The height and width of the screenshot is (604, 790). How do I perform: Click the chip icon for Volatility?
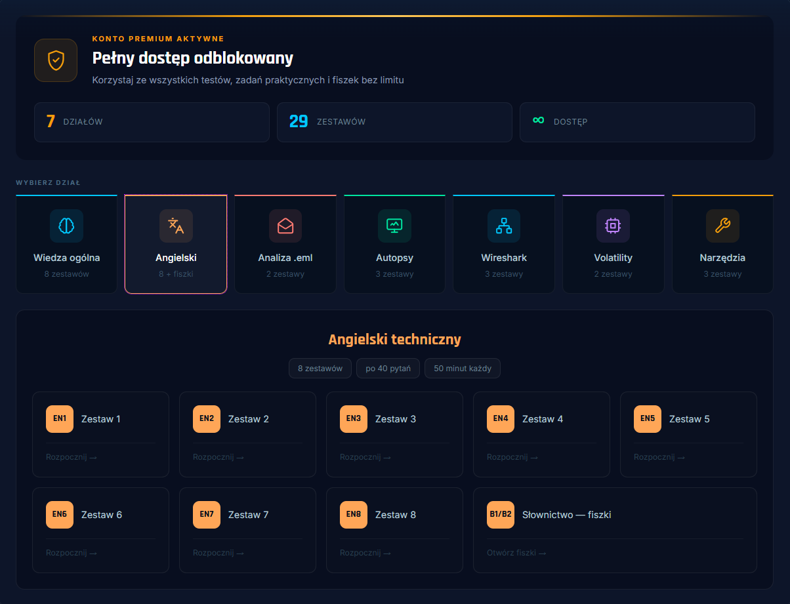click(613, 226)
